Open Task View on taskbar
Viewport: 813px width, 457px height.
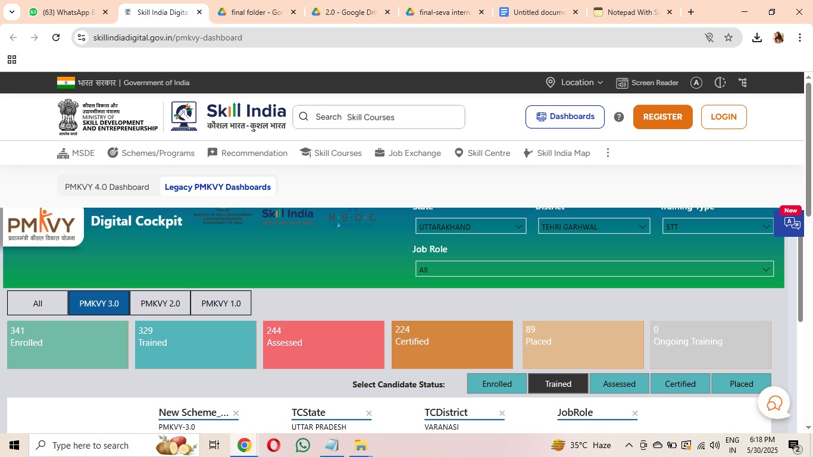(x=214, y=445)
